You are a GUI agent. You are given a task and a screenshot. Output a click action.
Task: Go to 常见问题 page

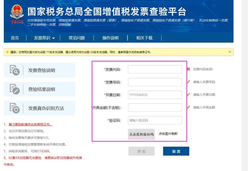pyautogui.click(x=77, y=38)
